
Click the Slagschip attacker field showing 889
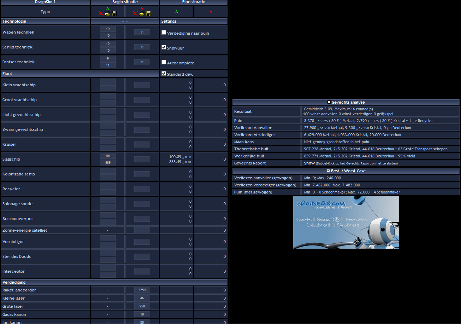(108, 163)
